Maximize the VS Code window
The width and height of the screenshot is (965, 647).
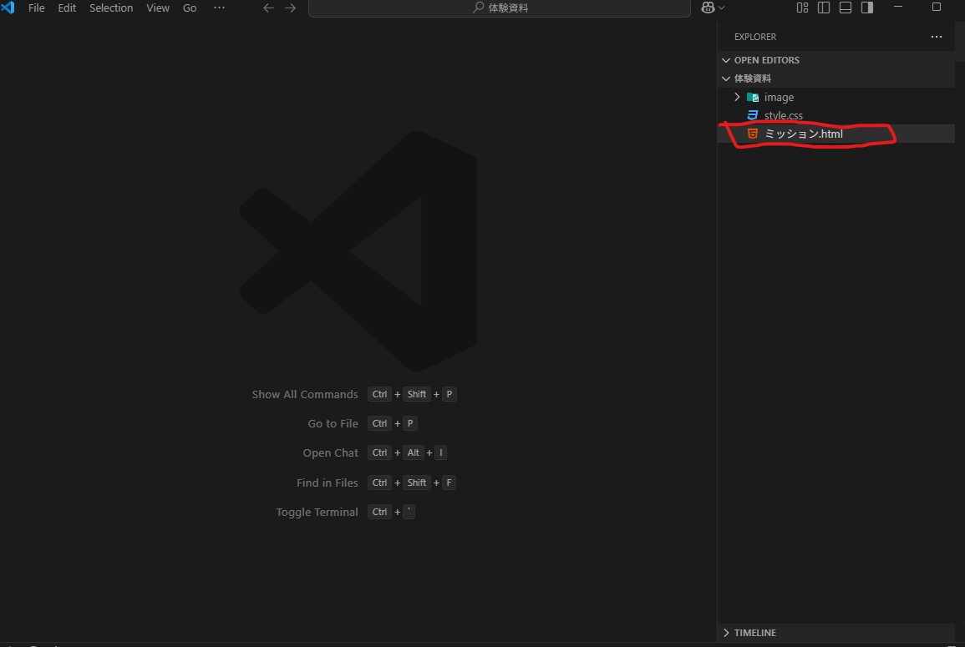click(936, 7)
